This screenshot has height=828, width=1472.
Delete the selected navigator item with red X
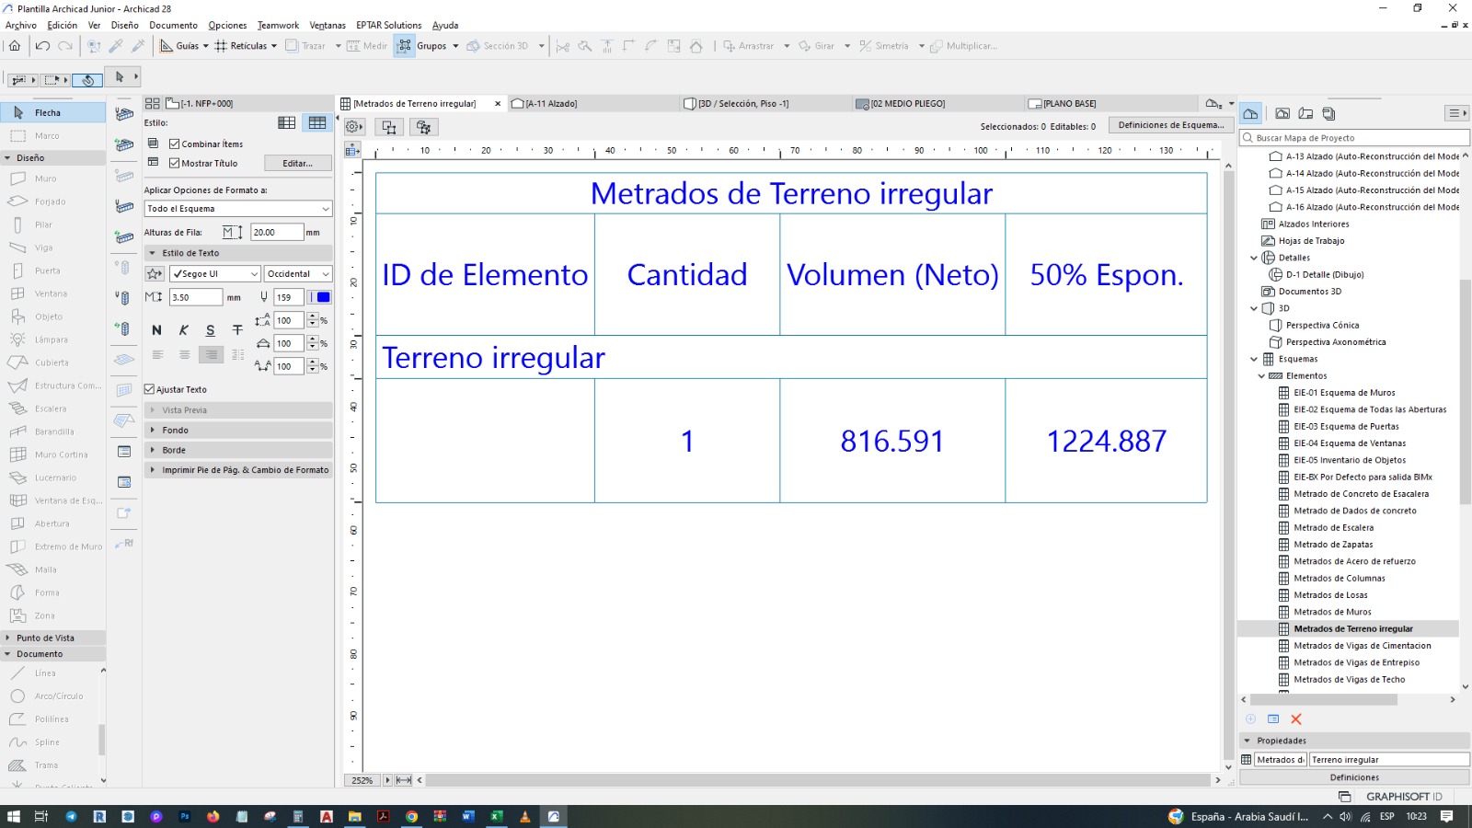click(1296, 719)
